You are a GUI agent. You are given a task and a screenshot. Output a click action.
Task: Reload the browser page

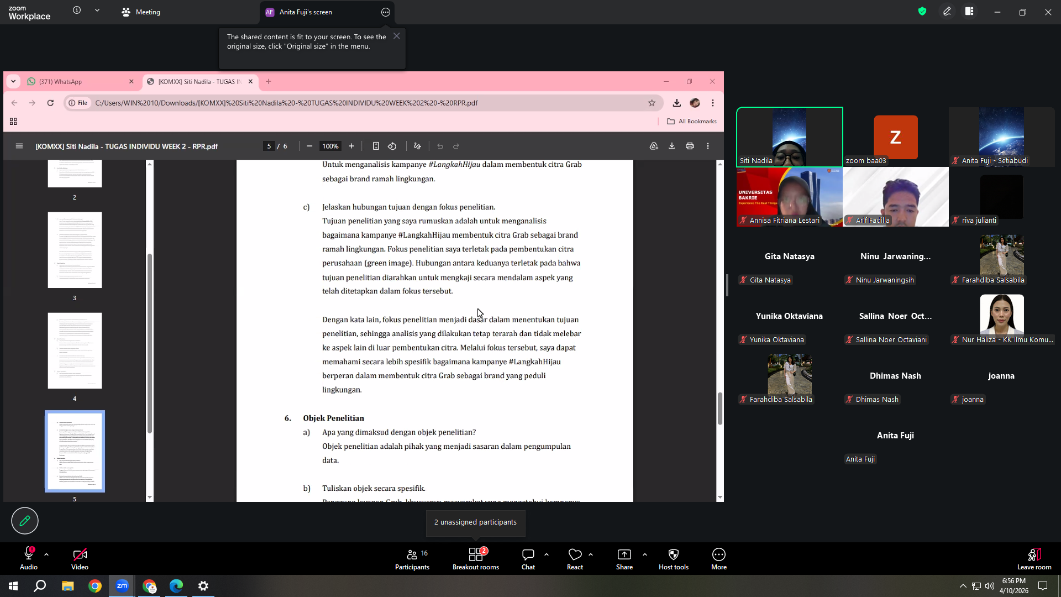pos(50,103)
